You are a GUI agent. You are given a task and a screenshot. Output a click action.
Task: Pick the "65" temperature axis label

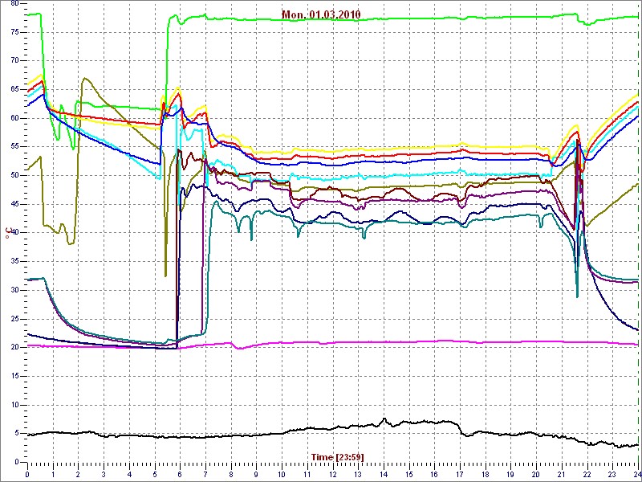point(15,89)
